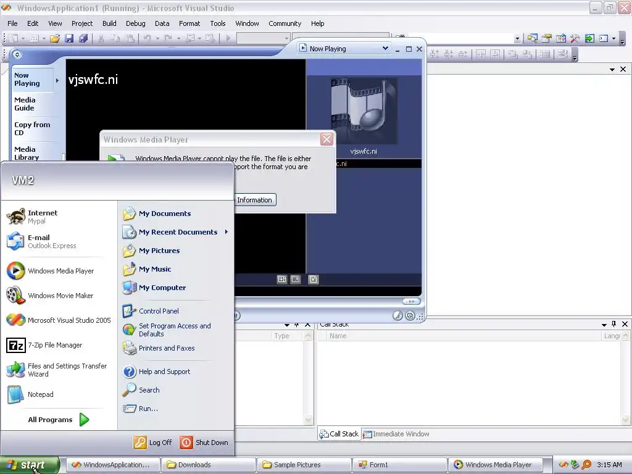The image size is (632, 474).
Task: Open Notepad from the Start menu
Action: (x=30, y=394)
